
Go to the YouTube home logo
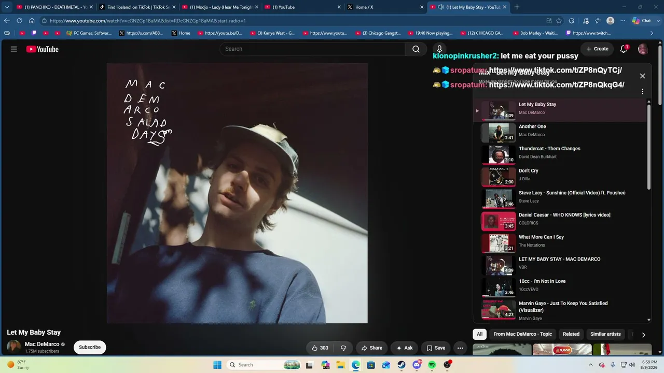(x=43, y=49)
